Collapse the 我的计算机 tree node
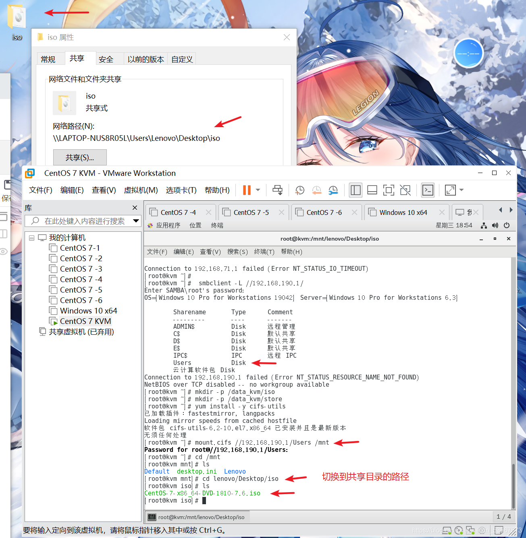 click(31, 238)
